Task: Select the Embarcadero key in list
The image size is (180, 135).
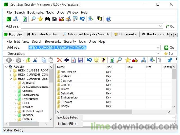Action: 69,98
